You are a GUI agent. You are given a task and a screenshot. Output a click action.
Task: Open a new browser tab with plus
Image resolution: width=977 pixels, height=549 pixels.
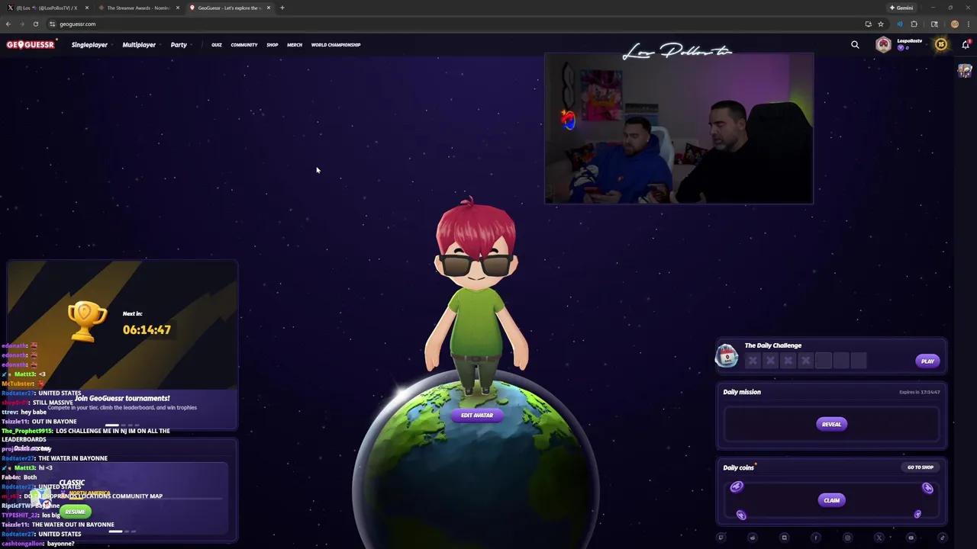click(x=282, y=8)
